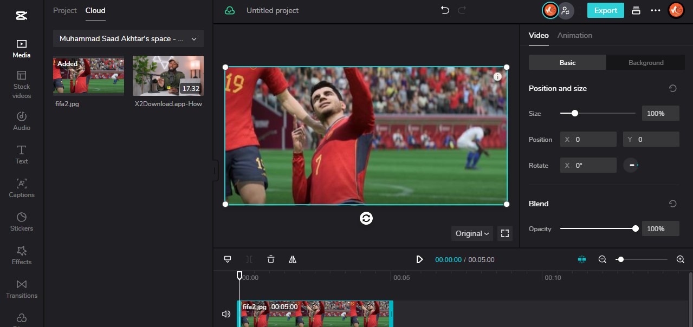Choose the Background sub-tab

point(646,62)
